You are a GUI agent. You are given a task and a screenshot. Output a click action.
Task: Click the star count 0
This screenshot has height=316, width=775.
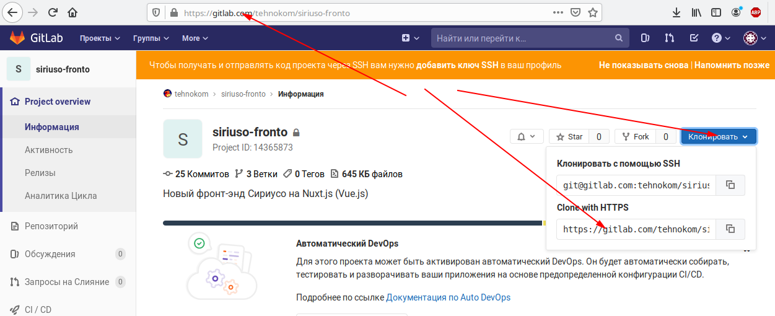point(598,136)
